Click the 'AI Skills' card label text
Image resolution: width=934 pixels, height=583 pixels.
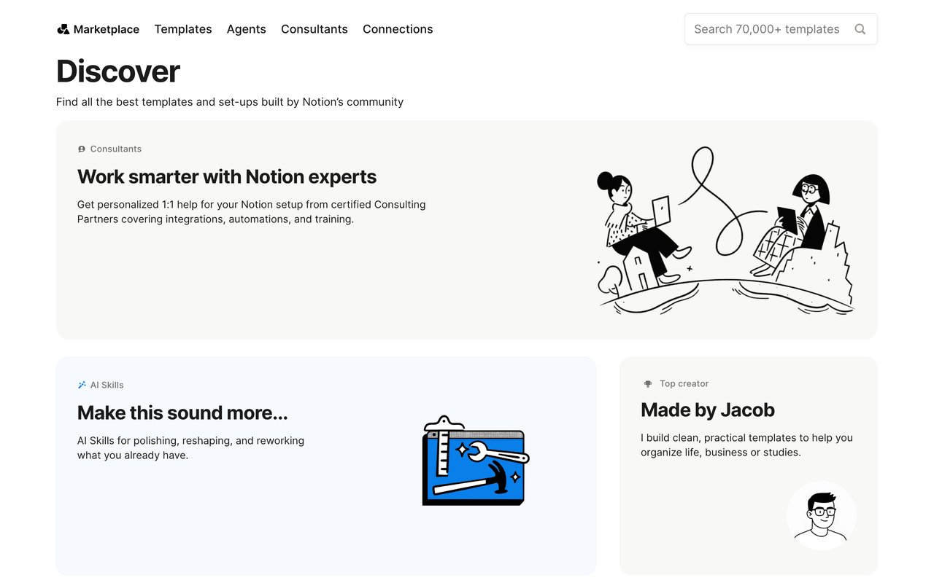[x=107, y=385]
